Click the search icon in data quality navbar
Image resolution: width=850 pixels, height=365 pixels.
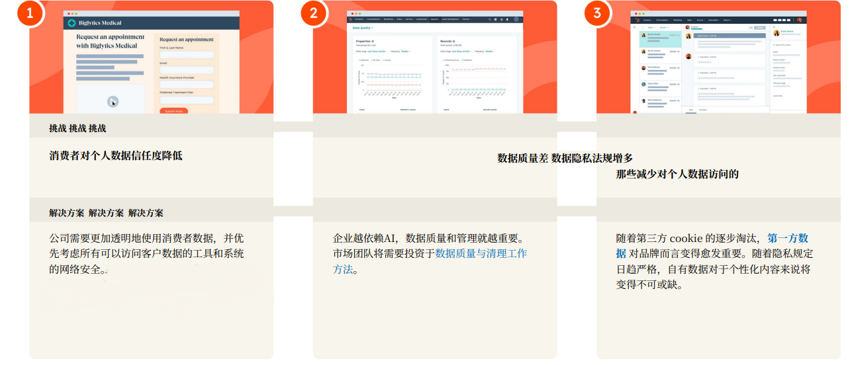click(x=489, y=19)
